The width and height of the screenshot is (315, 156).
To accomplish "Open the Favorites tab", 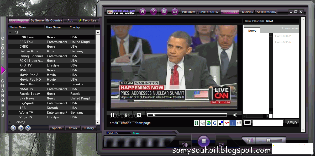I will point(88,20).
